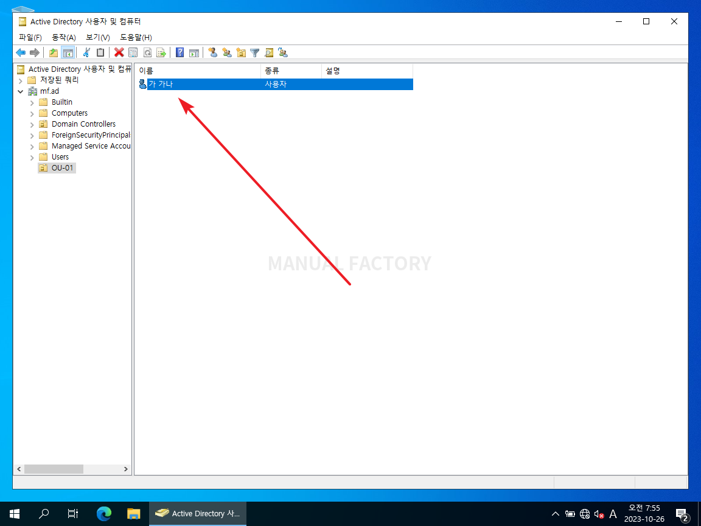
Task: Select the Builtin tree item
Action: 56,102
